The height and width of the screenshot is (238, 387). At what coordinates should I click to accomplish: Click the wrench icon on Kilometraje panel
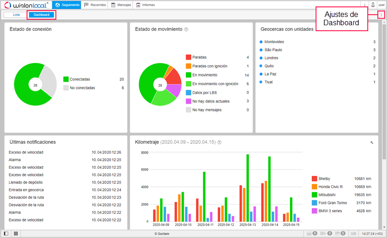tap(372, 143)
